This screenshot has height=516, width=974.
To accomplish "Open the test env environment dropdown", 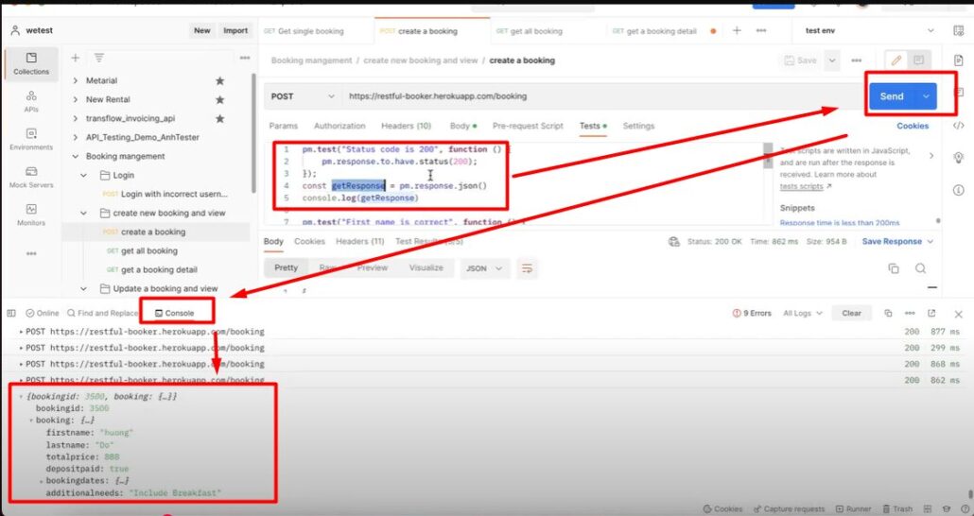I will pos(868,31).
